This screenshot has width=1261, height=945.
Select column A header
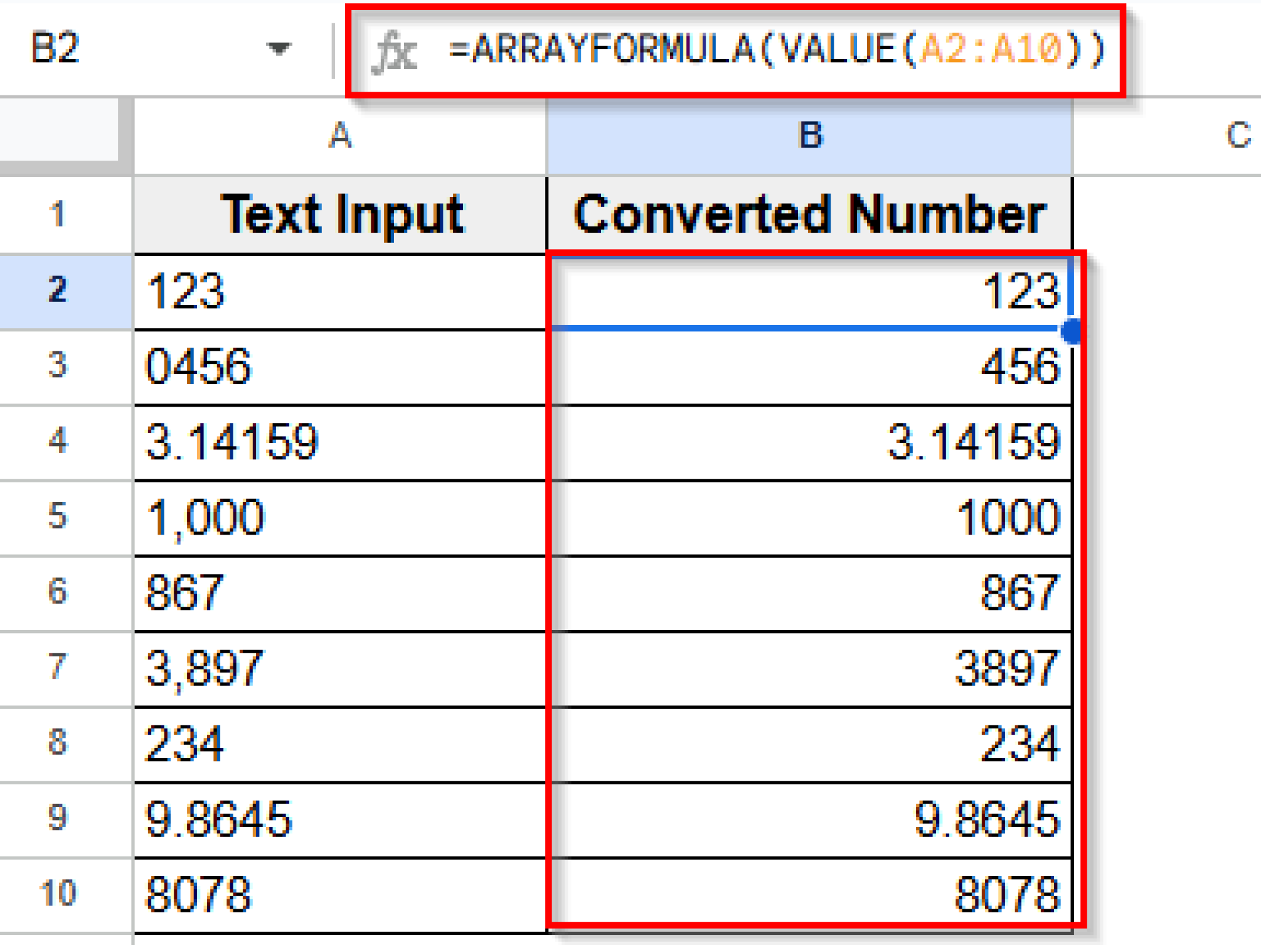pyautogui.click(x=340, y=137)
